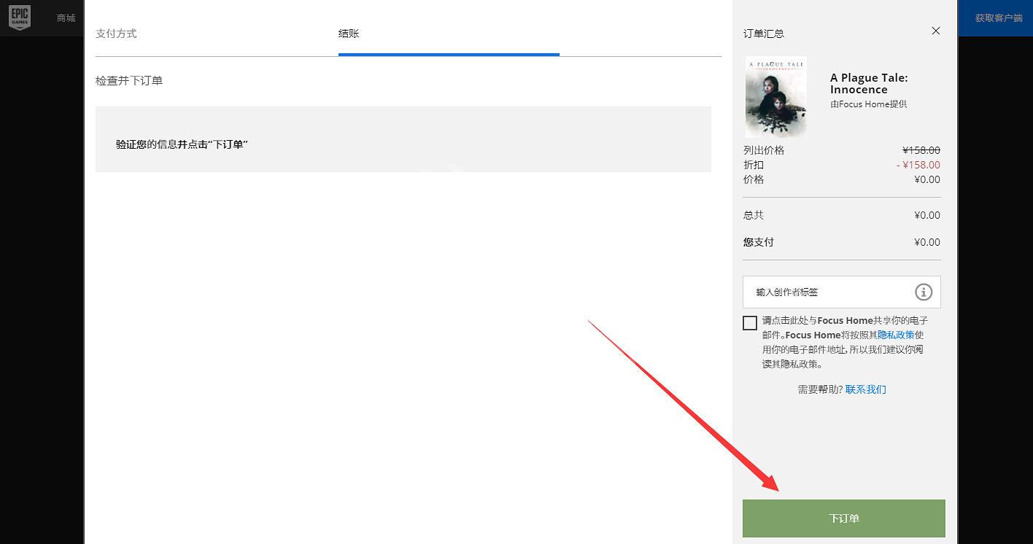The height and width of the screenshot is (544, 1033).
Task: Click the creator tag info icon
Action: [x=924, y=292]
